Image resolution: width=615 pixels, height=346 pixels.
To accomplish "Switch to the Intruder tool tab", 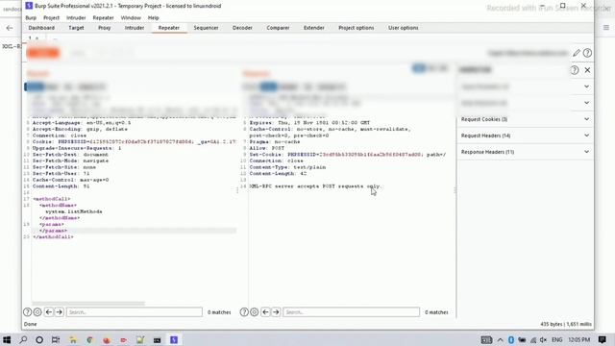I will pyautogui.click(x=135, y=28).
